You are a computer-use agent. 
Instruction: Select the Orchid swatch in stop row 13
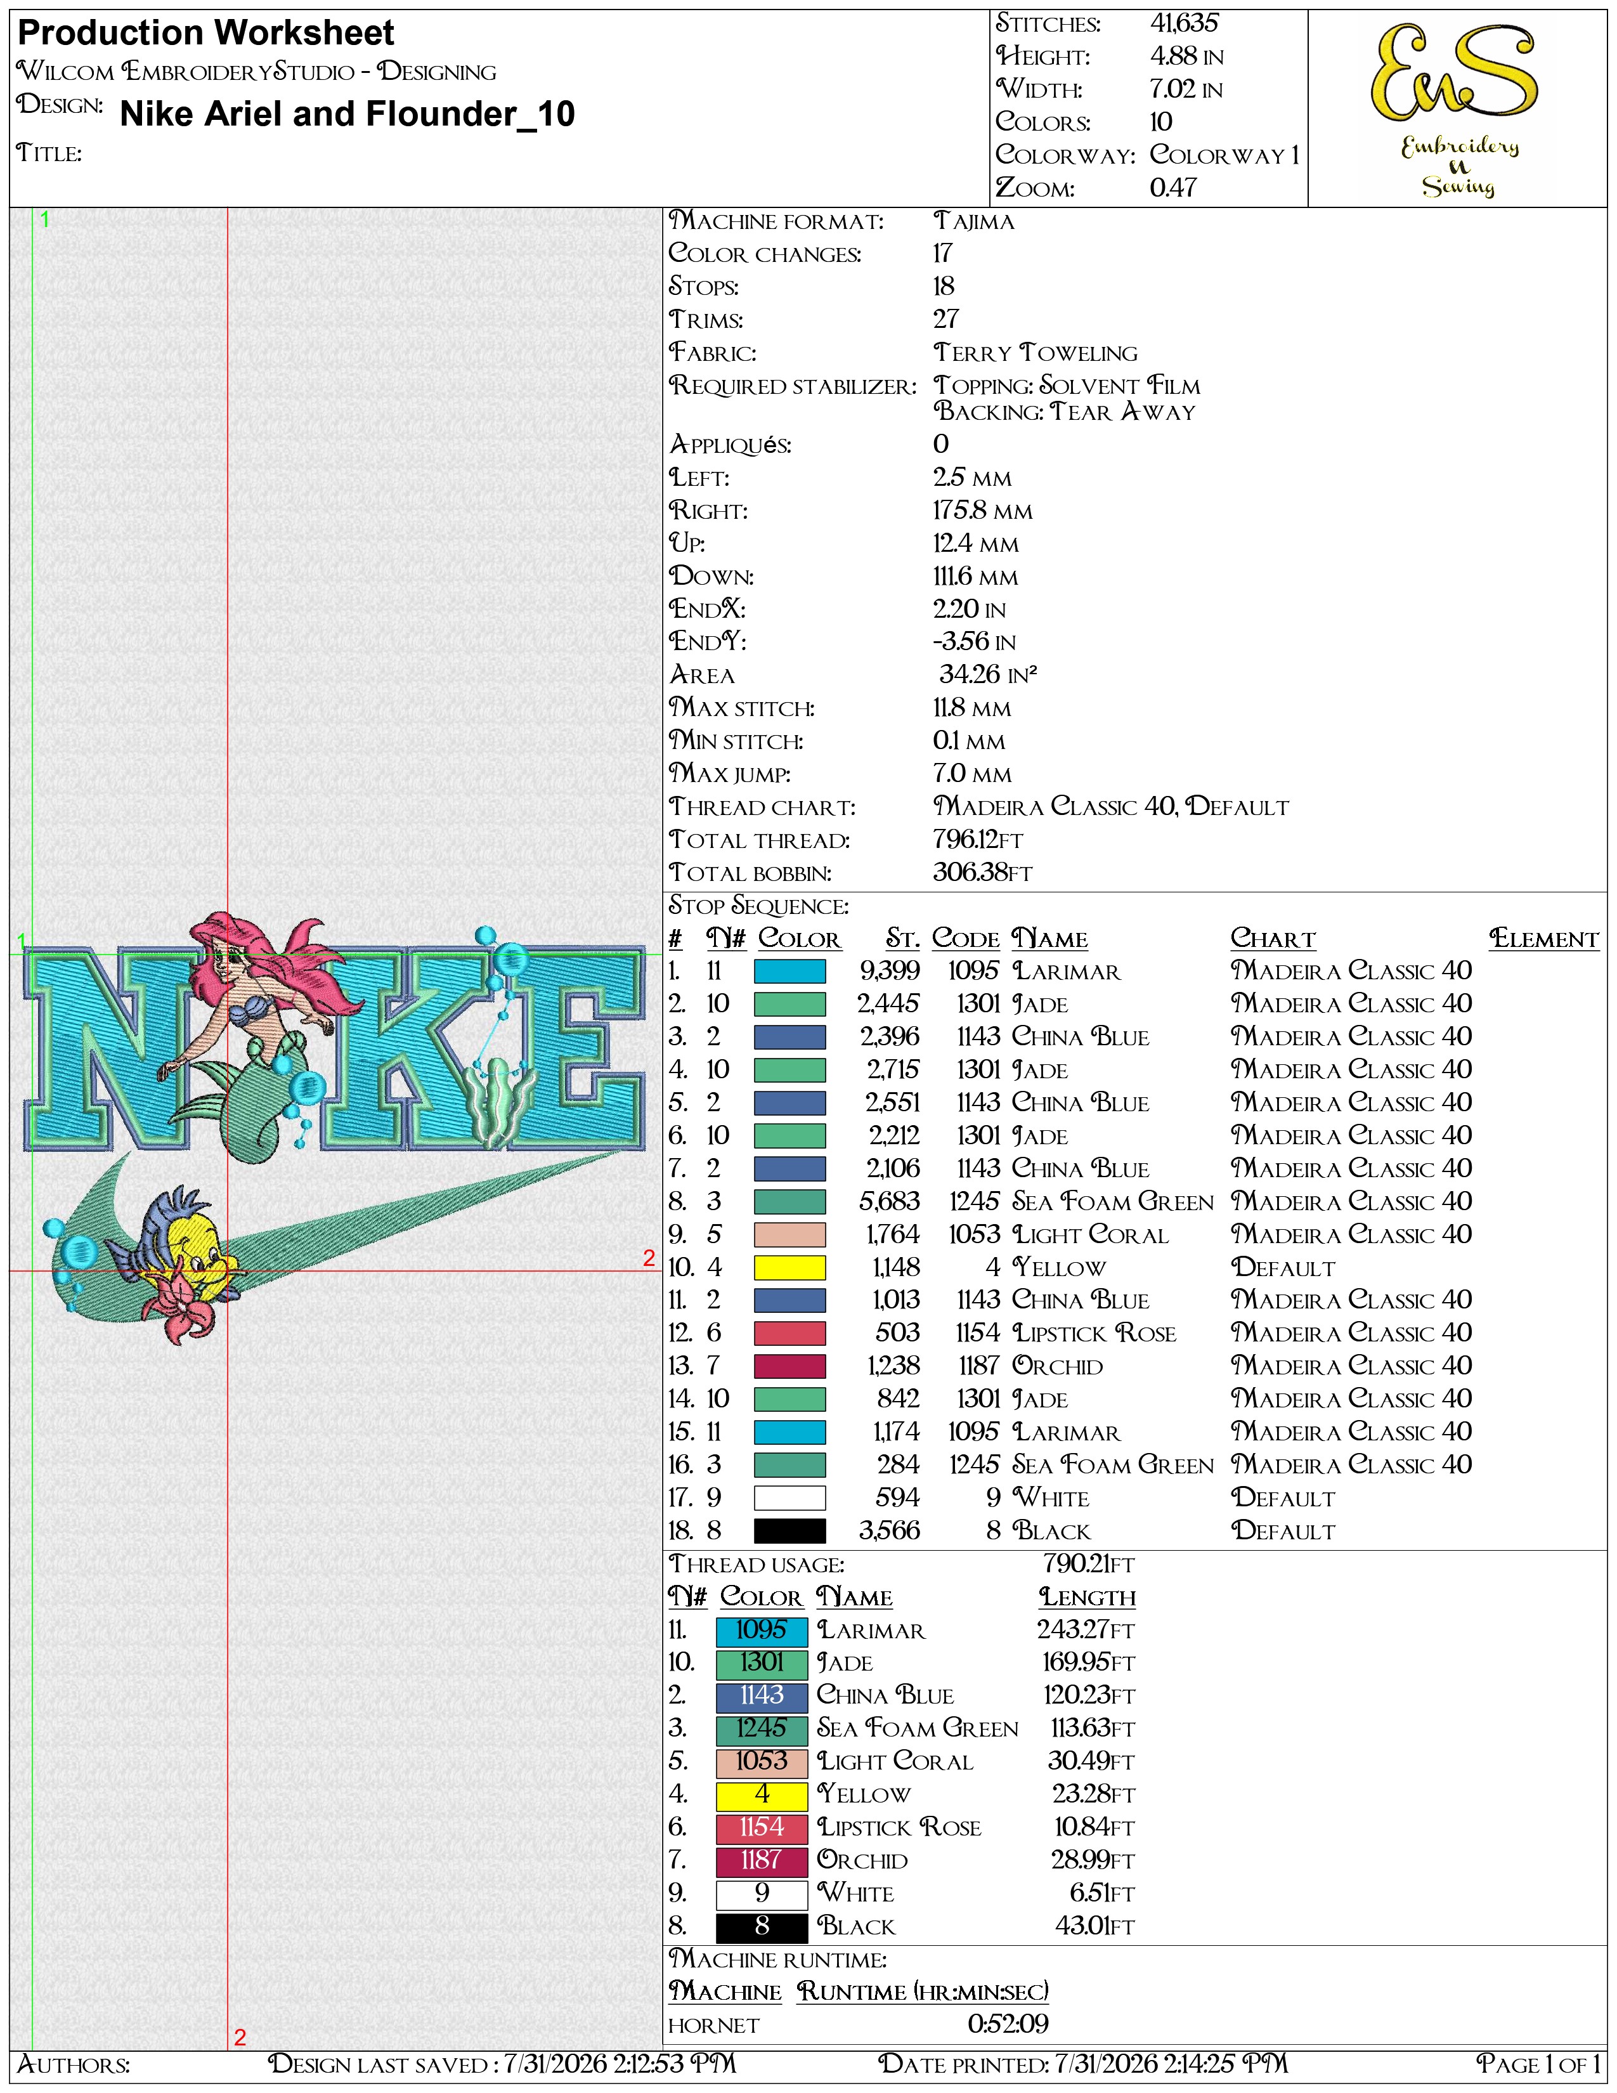click(789, 1367)
